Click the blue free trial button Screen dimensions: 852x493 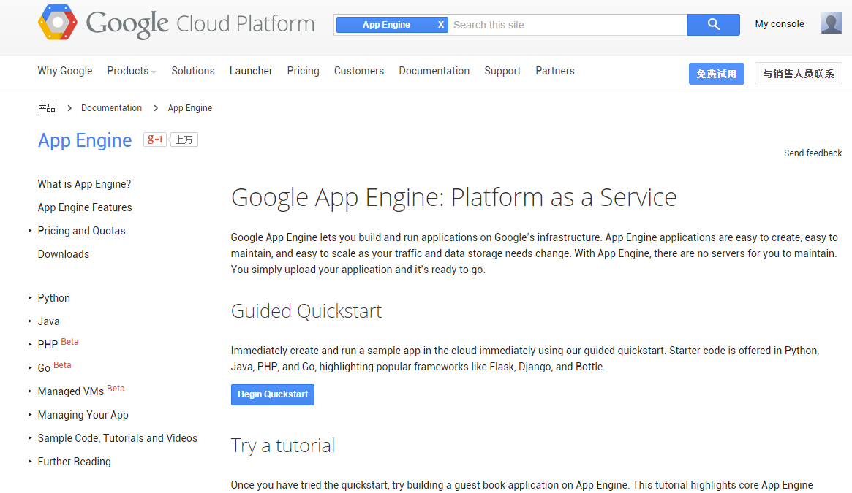pyautogui.click(x=716, y=74)
